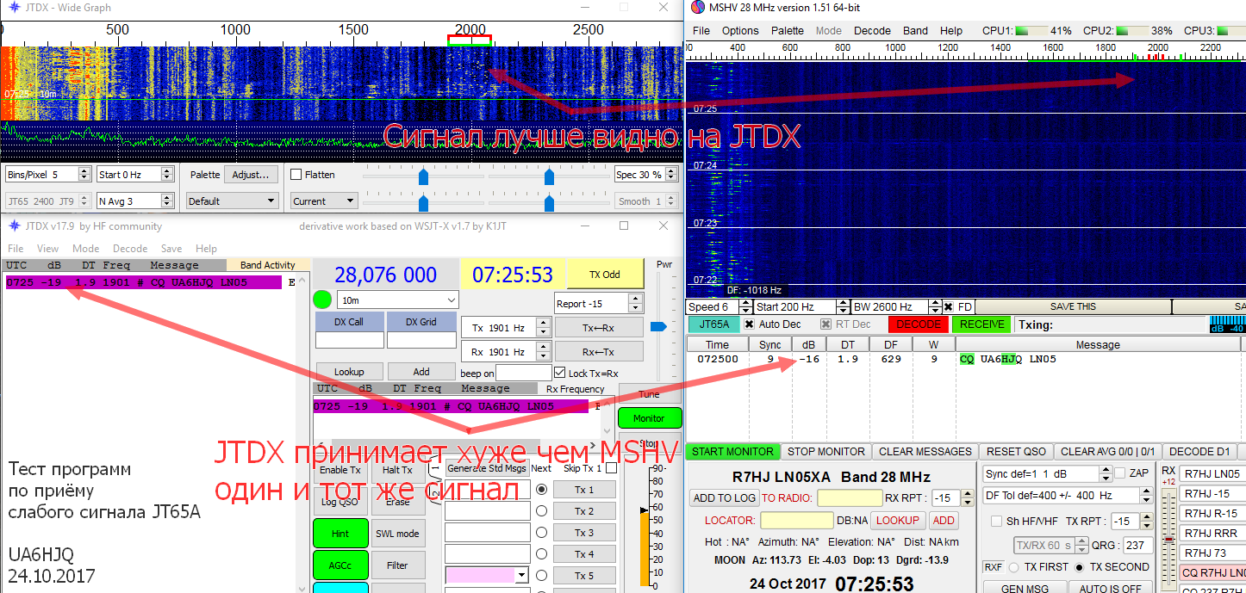The image size is (1246, 593).
Task: Select the TX FIRST radio button
Action: (1013, 567)
